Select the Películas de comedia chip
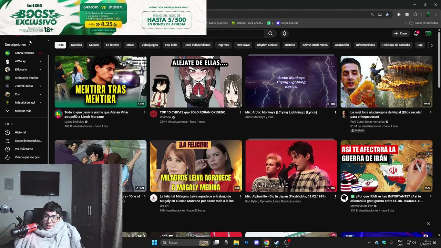Image resolution: width=441 pixels, height=248 pixels. (396, 45)
